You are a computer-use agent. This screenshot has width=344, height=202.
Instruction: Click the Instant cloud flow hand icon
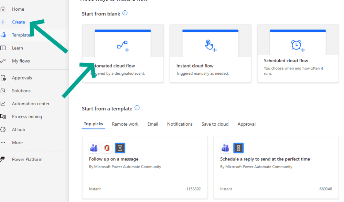(211, 46)
